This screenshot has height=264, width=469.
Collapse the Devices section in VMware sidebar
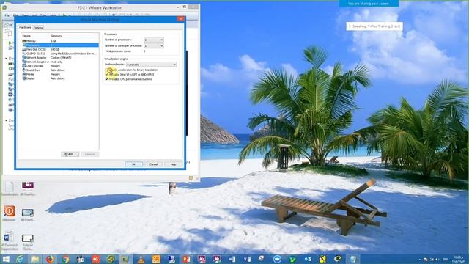[x=7, y=59]
